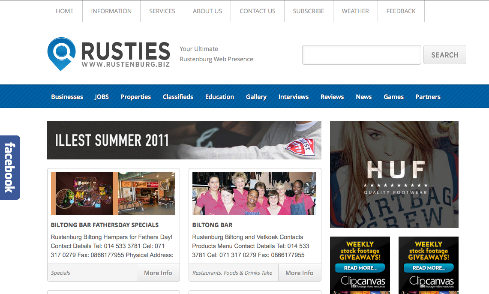
Task: Open the Classifieds page
Action: (x=178, y=97)
